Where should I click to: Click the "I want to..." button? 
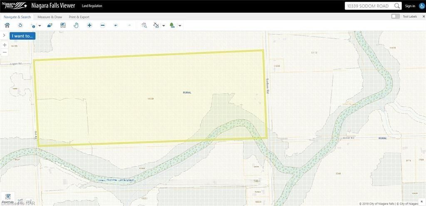pos(23,36)
